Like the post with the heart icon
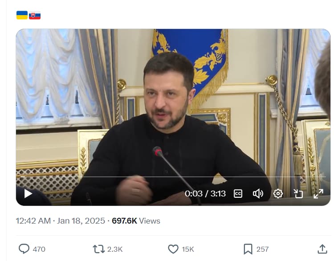This screenshot has width=334, height=261. point(173,249)
